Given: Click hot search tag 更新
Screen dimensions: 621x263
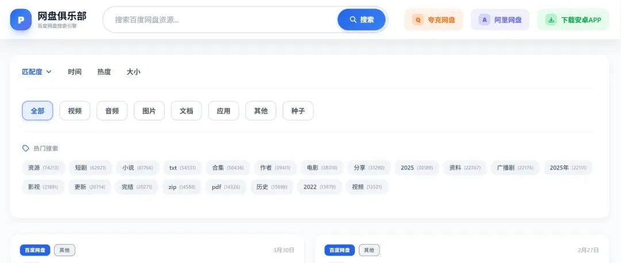Looking at the screenshot, I should 90,187.
